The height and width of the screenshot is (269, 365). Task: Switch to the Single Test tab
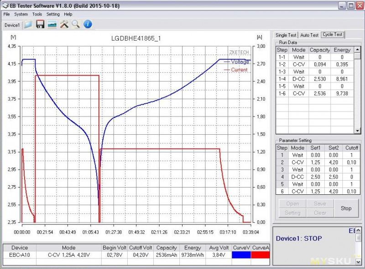tap(286, 35)
